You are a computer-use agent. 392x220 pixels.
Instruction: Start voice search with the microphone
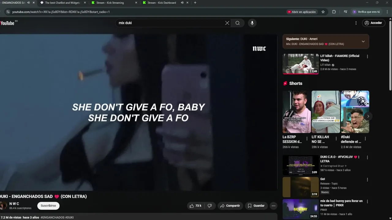(252, 23)
